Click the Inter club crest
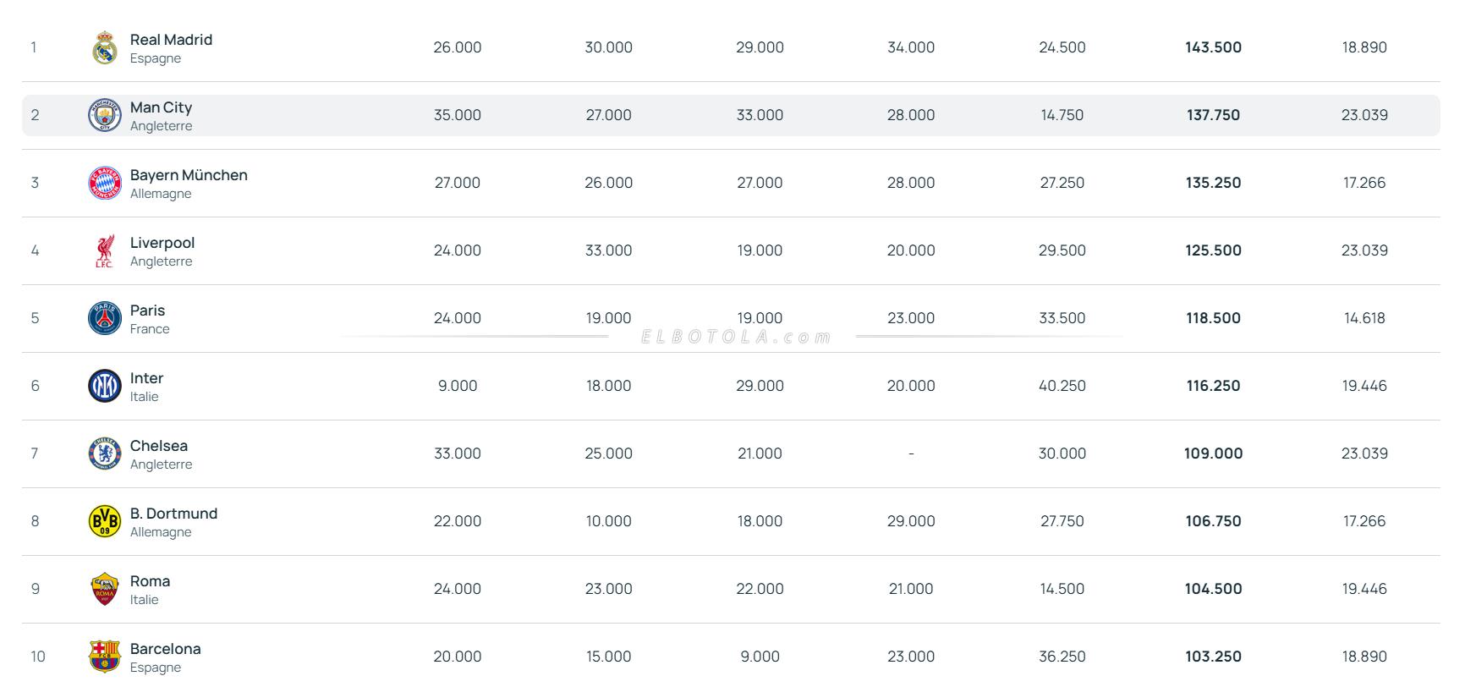This screenshot has width=1465, height=687. pos(105,386)
